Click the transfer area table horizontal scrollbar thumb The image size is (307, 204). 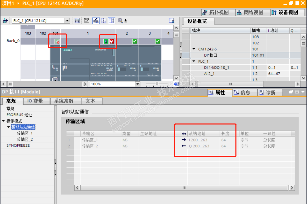pos(184,188)
